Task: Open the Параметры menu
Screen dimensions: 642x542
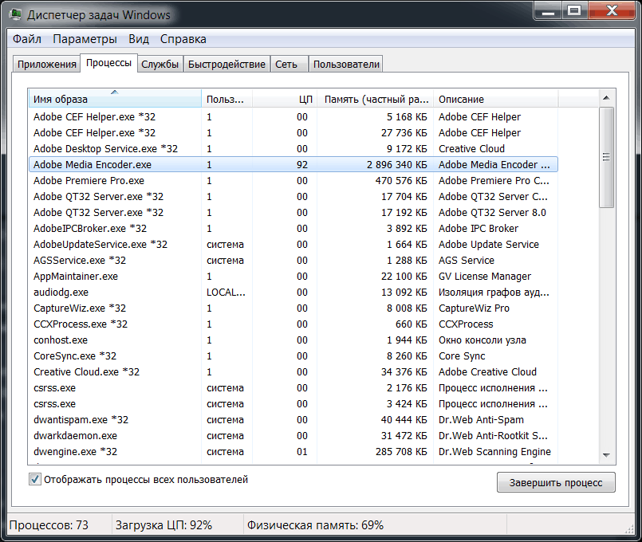Action: [85, 39]
